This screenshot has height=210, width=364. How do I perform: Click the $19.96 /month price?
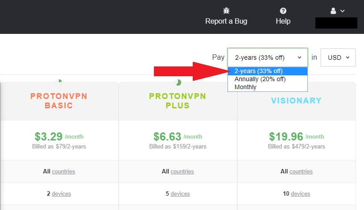[x=297, y=136]
